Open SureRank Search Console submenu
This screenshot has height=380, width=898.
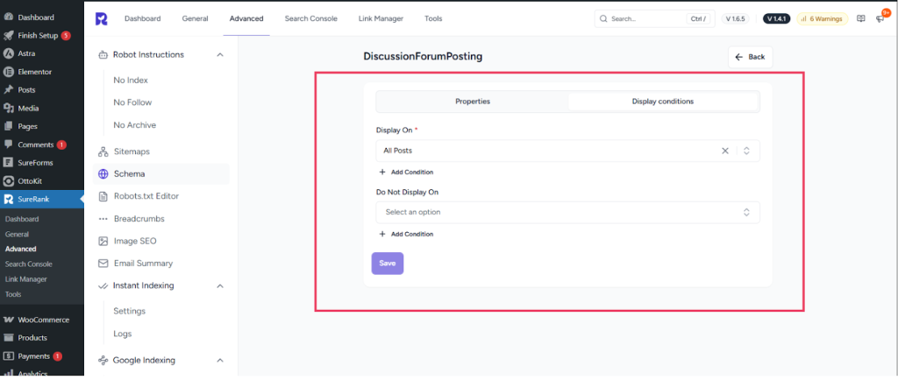[29, 264]
